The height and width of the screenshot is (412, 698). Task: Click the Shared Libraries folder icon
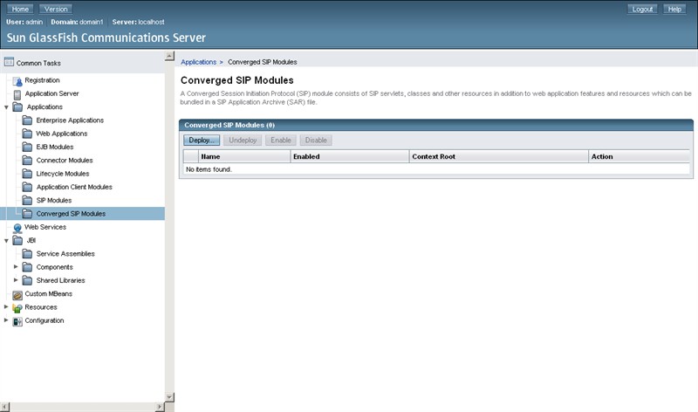[x=27, y=280]
